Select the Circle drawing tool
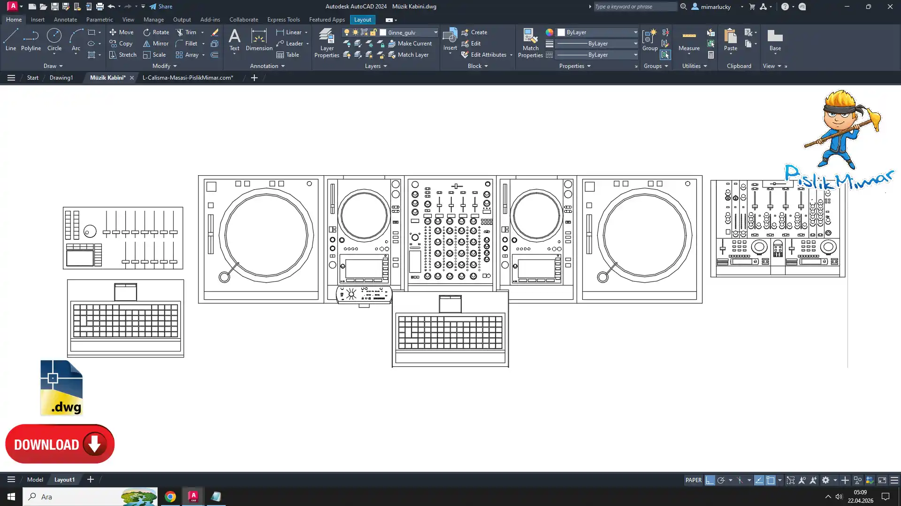Image resolution: width=901 pixels, height=506 pixels. (54, 39)
